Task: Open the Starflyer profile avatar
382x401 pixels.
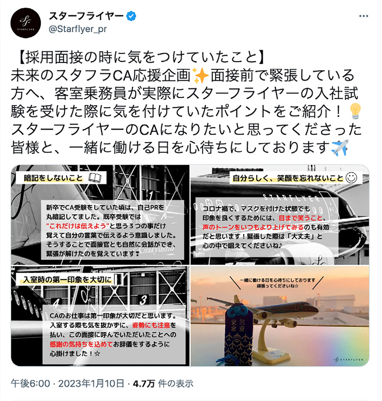Action: (x=26, y=23)
